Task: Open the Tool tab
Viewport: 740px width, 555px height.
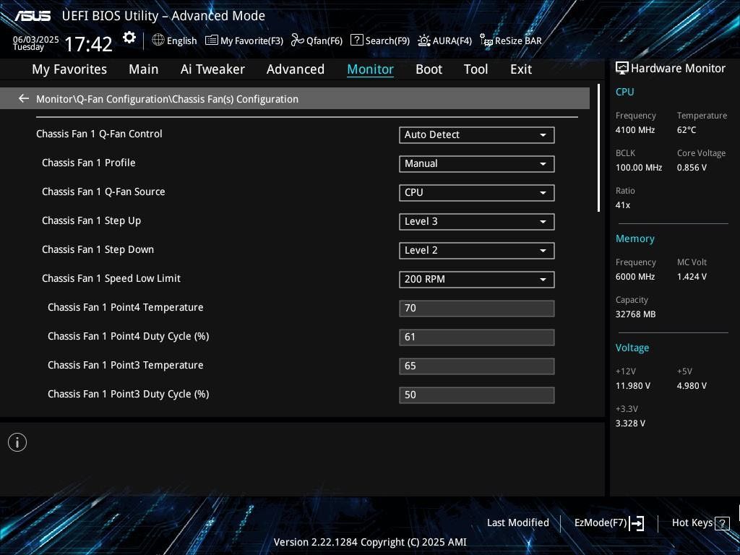Action: [476, 69]
